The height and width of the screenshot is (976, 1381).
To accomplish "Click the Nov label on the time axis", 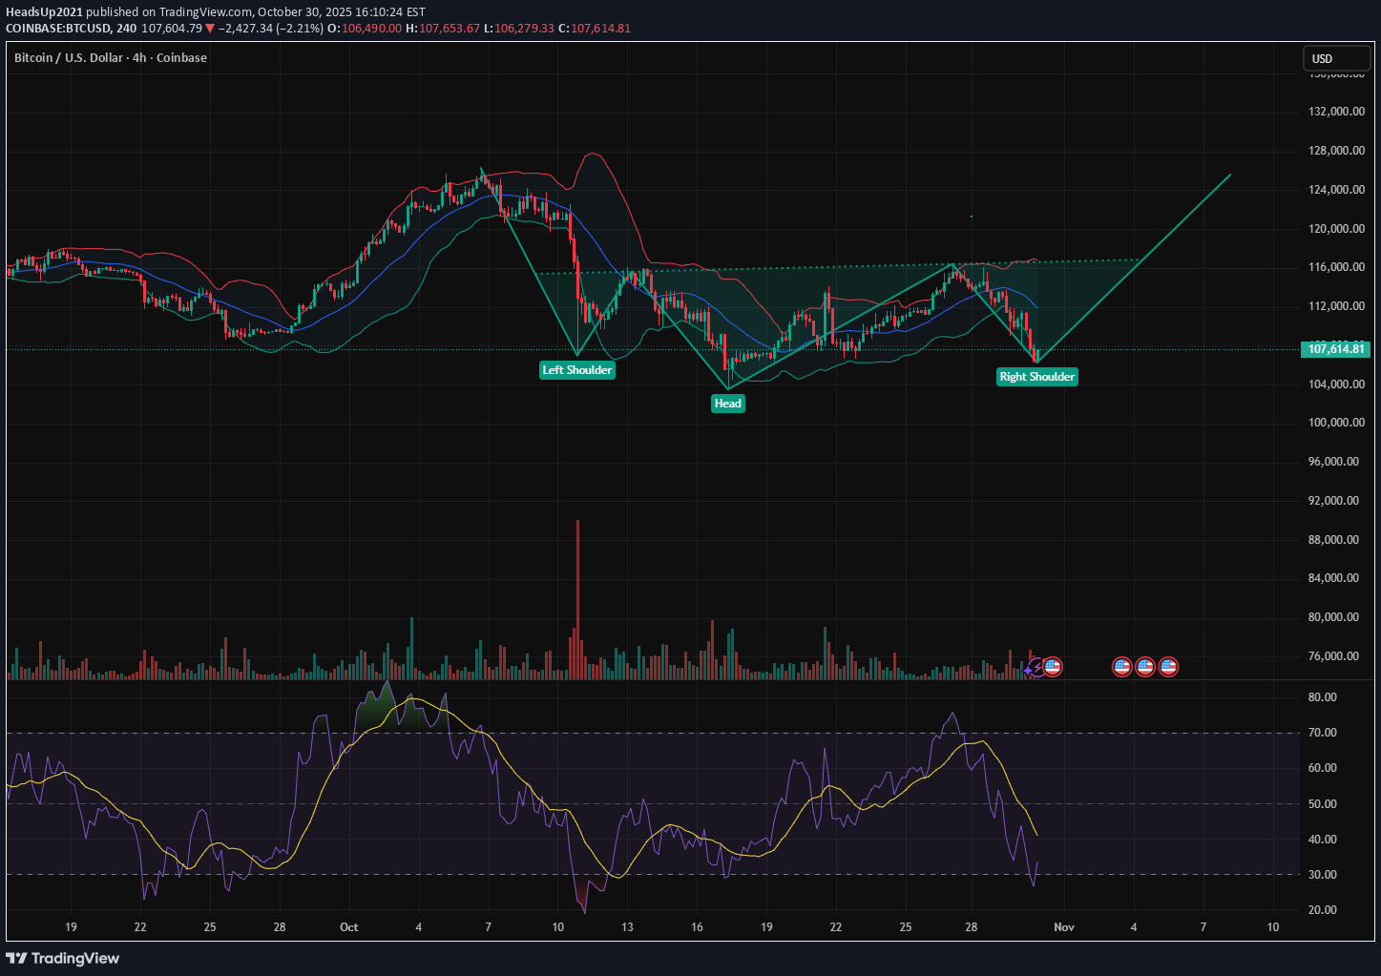I will 1063,926.
